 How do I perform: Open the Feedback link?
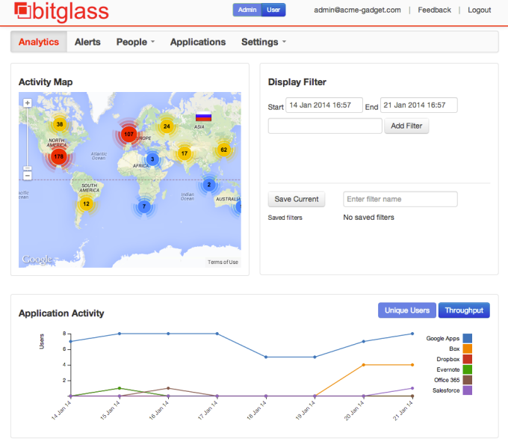[434, 10]
